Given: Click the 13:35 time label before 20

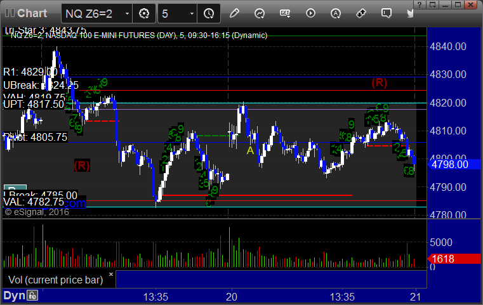Looking at the screenshot, I should 155,297.
